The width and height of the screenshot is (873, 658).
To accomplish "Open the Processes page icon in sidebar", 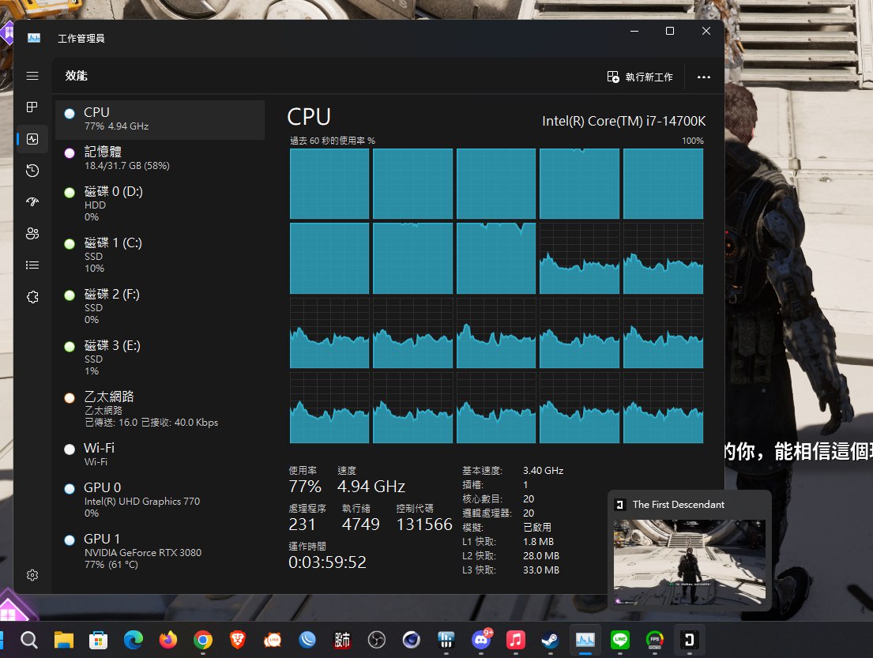I will point(32,107).
